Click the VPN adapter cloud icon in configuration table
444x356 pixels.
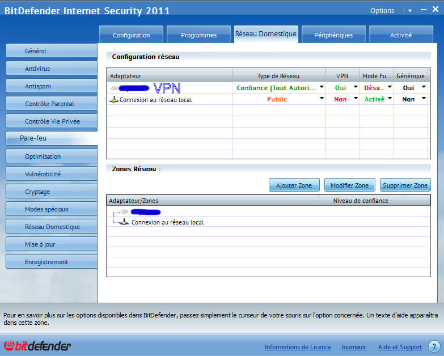pyautogui.click(x=114, y=88)
